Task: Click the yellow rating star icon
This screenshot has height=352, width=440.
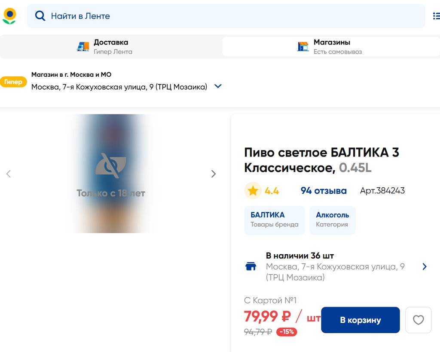Action: tap(253, 191)
